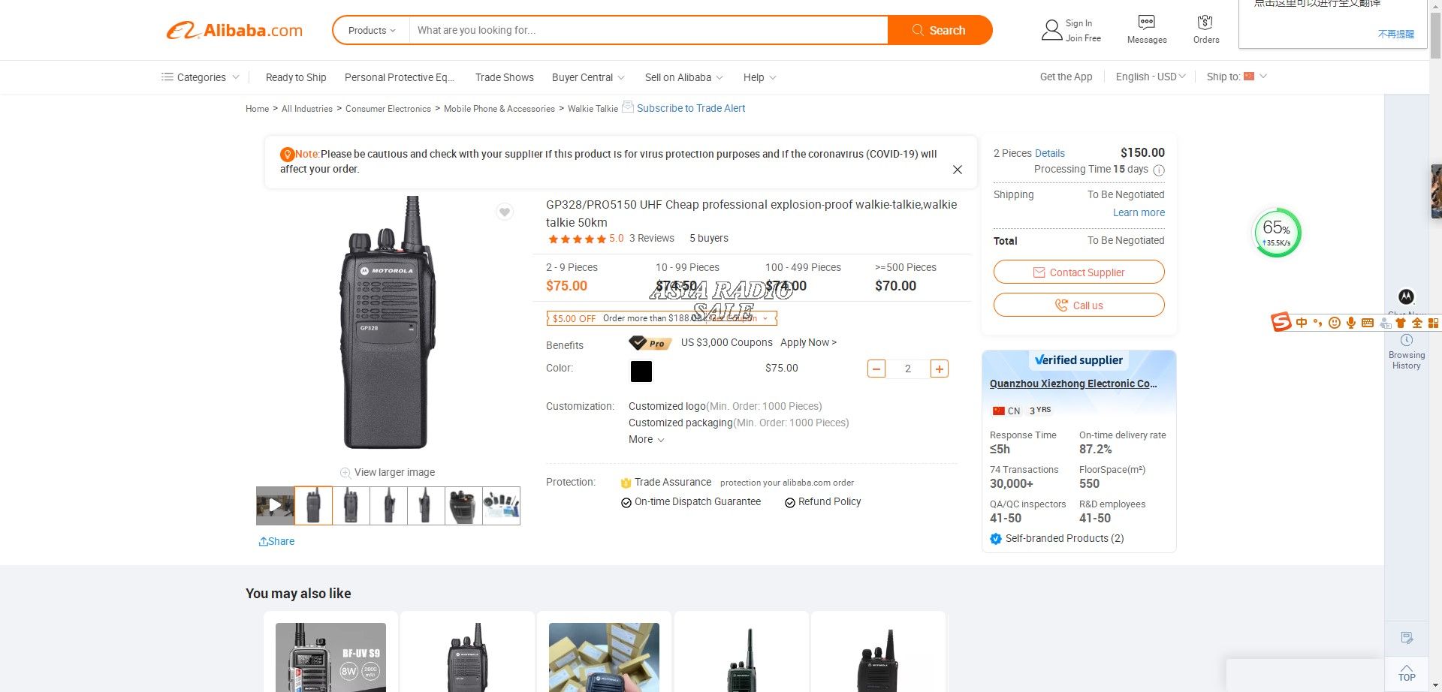Add product to favorites with heart icon

(505, 212)
